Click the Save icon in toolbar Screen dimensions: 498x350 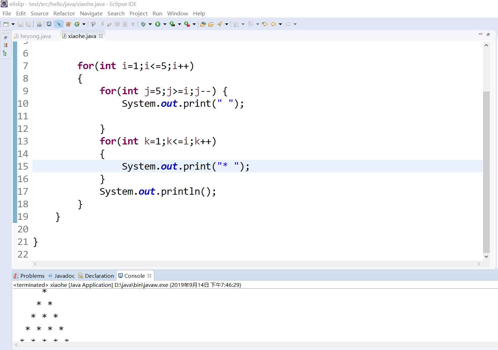tap(20, 24)
